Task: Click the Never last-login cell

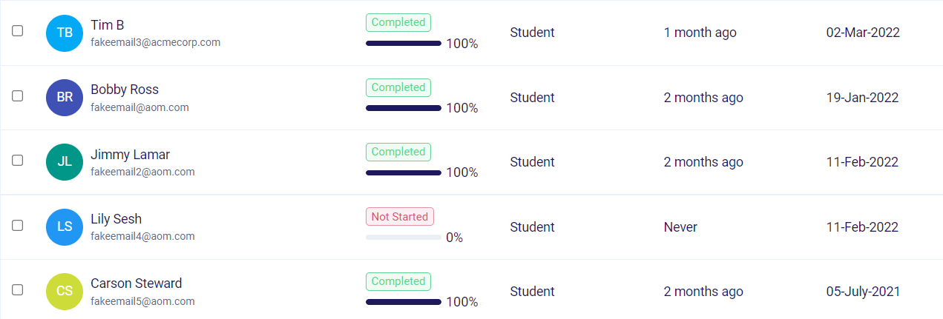Action: (x=680, y=227)
